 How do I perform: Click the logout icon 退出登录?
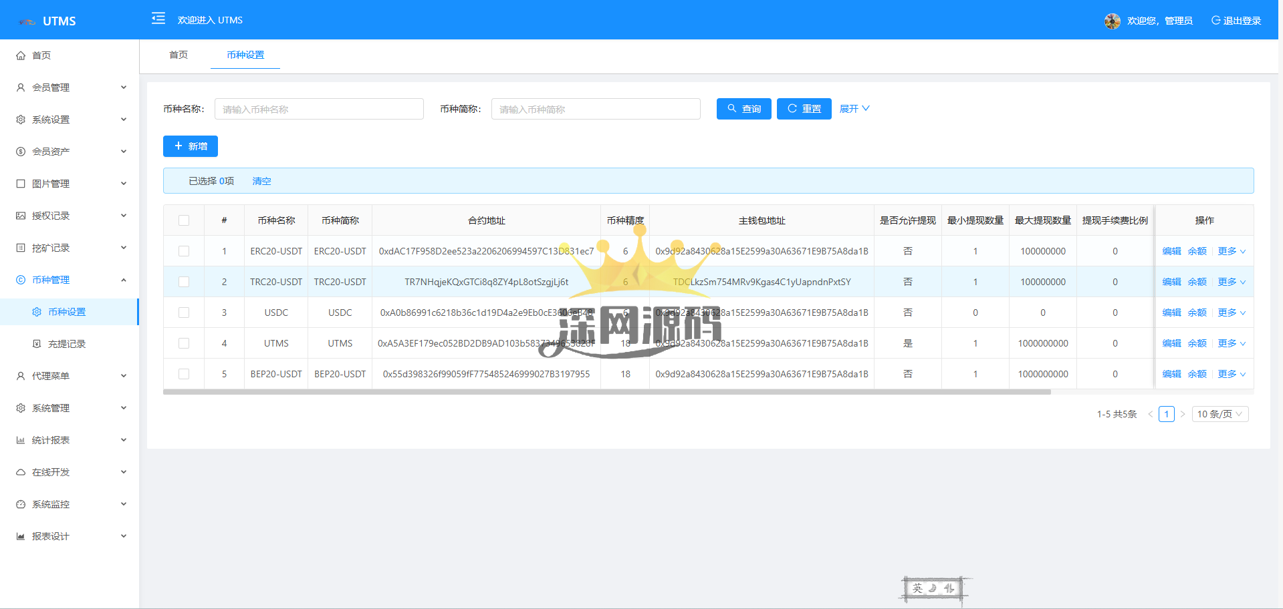(x=1215, y=21)
